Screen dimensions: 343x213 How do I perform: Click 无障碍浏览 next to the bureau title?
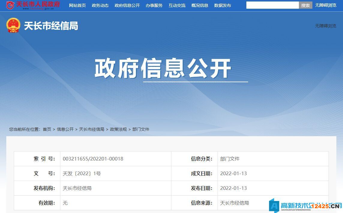pos(326,26)
